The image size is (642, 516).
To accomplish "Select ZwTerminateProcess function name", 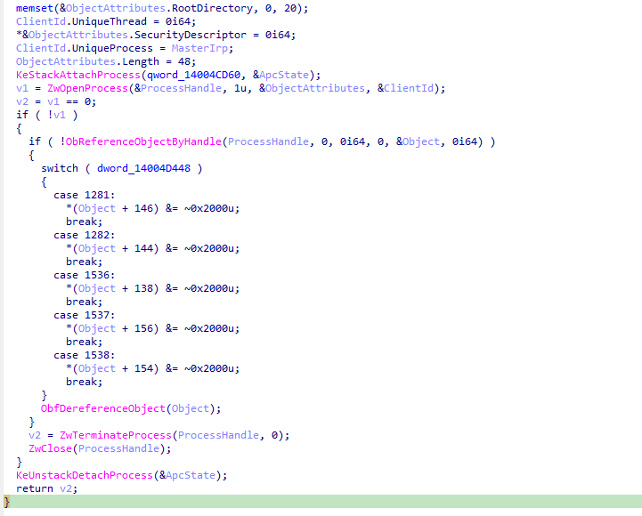I will click(x=116, y=435).
